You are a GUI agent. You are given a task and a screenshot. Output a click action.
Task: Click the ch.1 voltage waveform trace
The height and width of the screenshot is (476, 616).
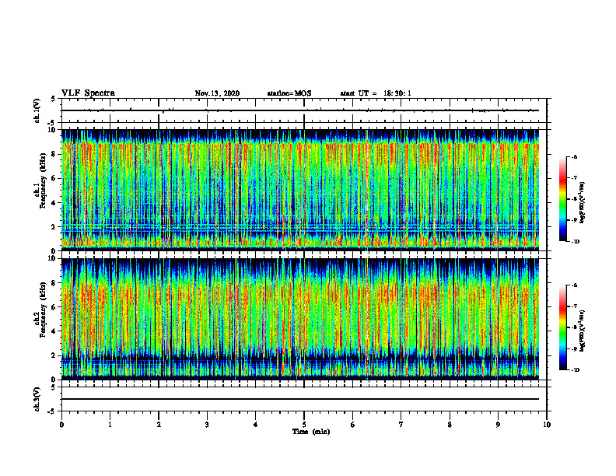coord(300,110)
